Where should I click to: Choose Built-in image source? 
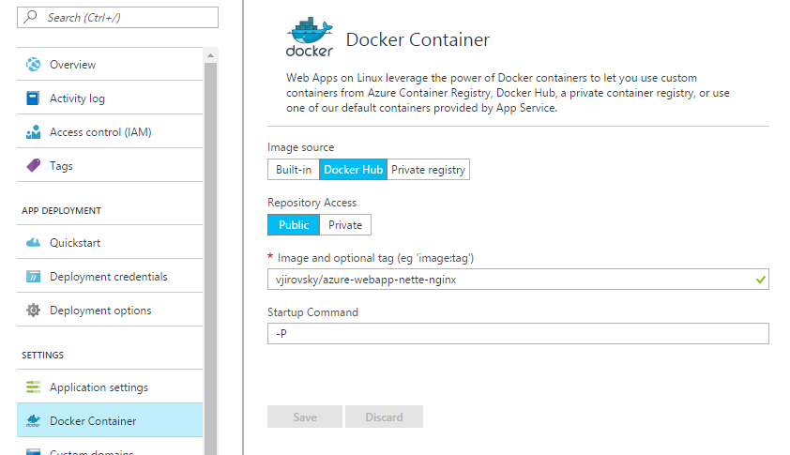point(294,170)
